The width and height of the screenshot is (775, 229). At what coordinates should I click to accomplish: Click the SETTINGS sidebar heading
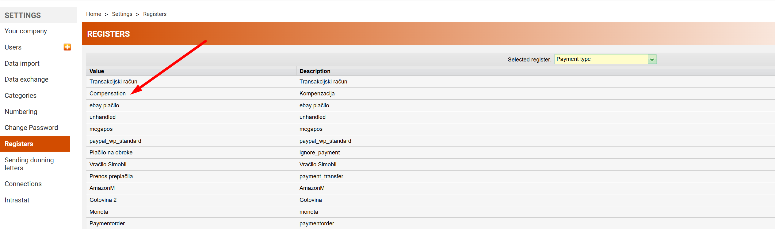point(23,15)
